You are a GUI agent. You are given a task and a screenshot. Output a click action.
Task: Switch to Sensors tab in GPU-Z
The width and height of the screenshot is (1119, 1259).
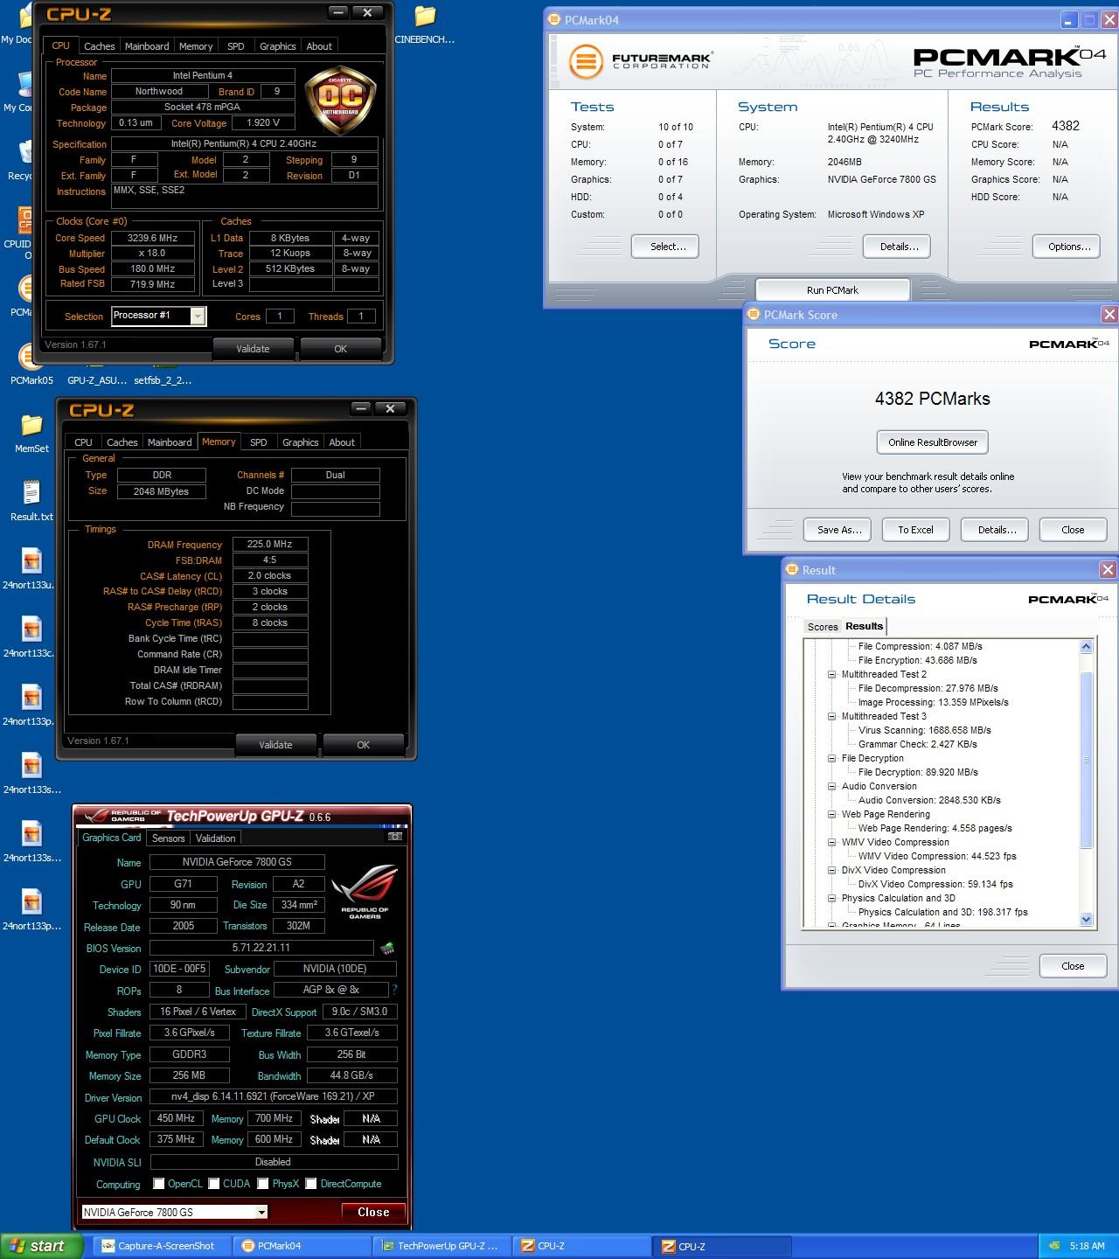[x=169, y=838]
